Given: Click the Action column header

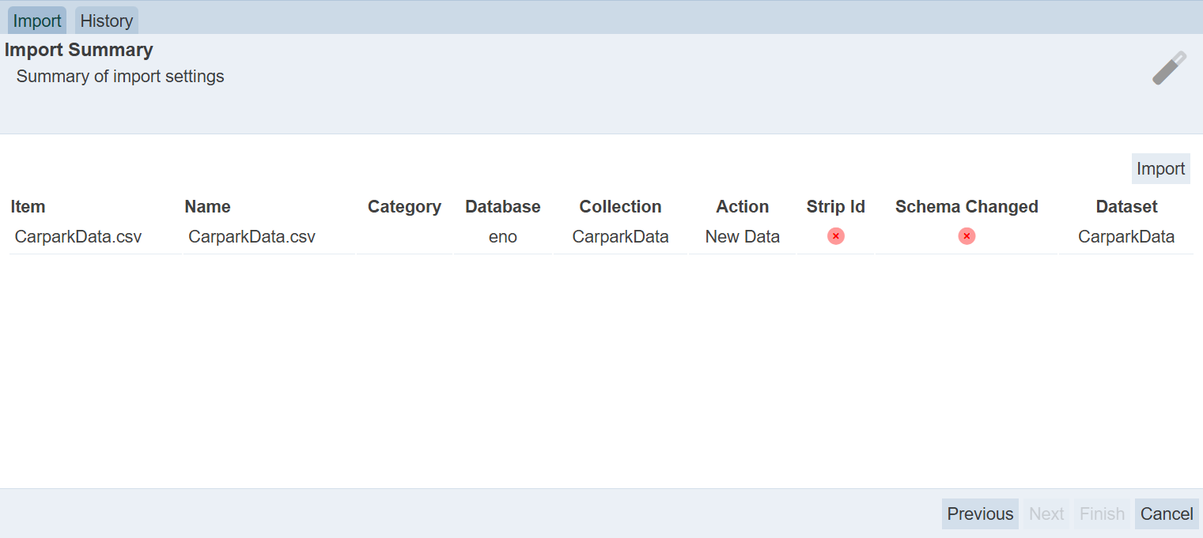Looking at the screenshot, I should pos(742,207).
